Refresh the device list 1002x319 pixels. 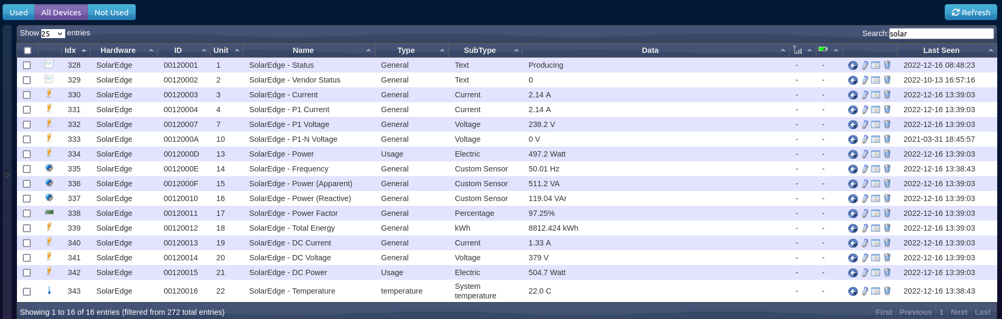coord(971,12)
